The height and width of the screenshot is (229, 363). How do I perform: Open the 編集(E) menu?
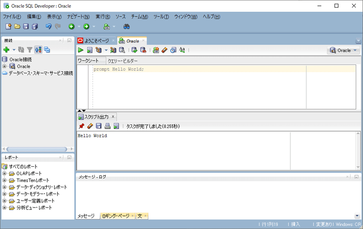(x=34, y=17)
